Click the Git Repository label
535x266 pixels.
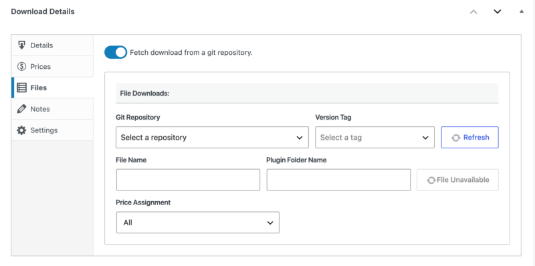(138, 118)
